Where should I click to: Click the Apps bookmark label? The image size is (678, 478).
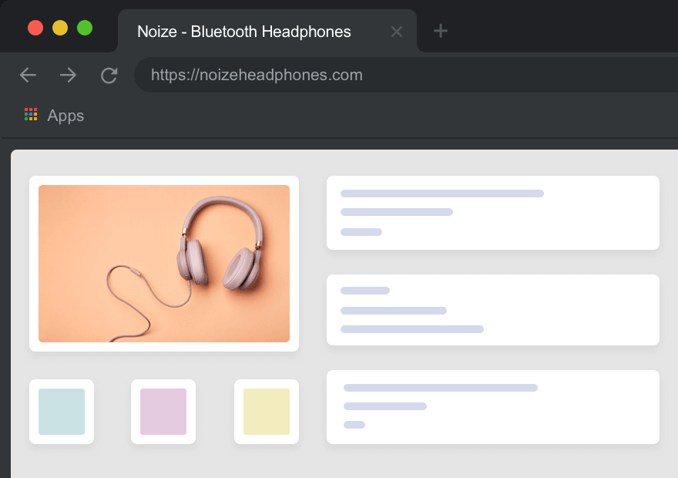[x=65, y=116]
